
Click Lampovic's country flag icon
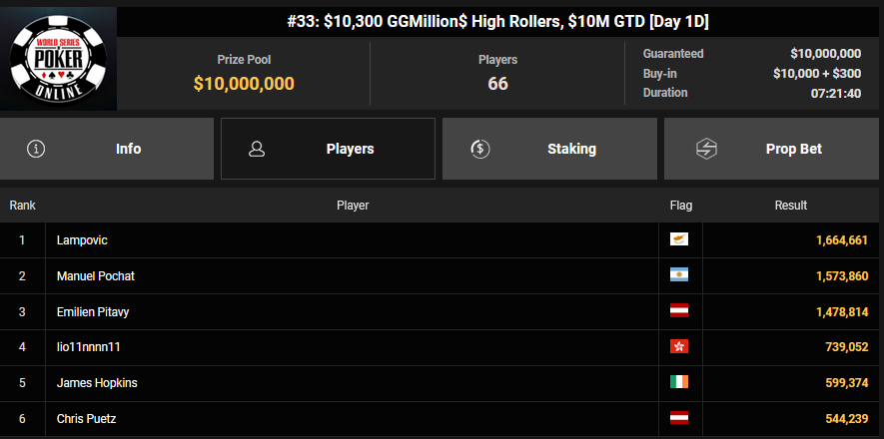679,239
